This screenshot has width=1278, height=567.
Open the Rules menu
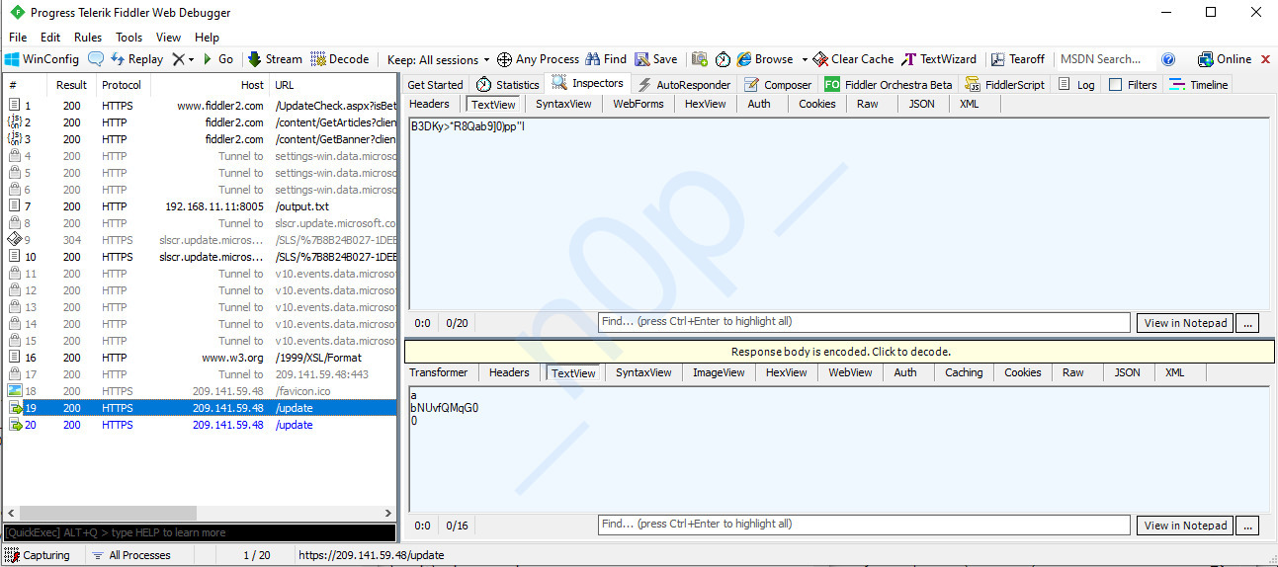(88, 38)
